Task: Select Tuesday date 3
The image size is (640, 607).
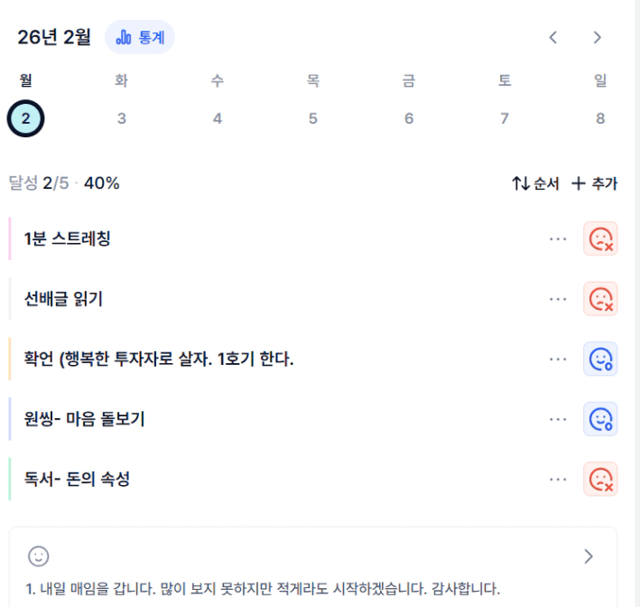Action: (122, 118)
